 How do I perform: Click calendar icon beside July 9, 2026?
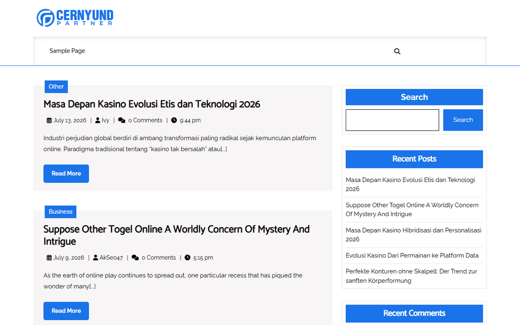[49, 258]
